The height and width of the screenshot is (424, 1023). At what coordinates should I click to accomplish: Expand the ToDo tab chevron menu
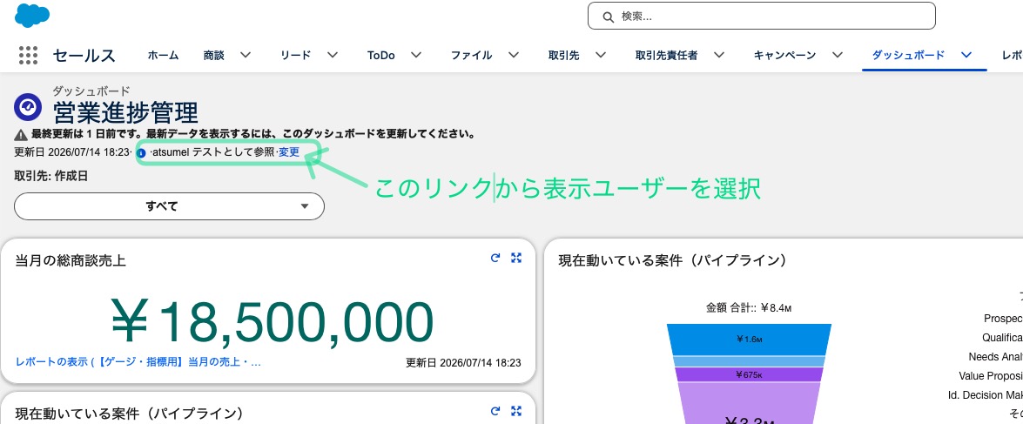point(416,56)
